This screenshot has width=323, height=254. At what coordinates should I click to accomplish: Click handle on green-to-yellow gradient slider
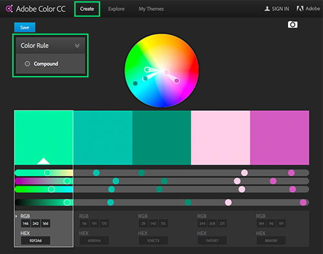click(x=48, y=173)
